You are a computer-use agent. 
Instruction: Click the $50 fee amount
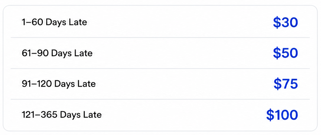285,53
